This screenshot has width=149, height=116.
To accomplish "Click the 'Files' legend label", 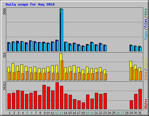I will [x=146, y=23].
